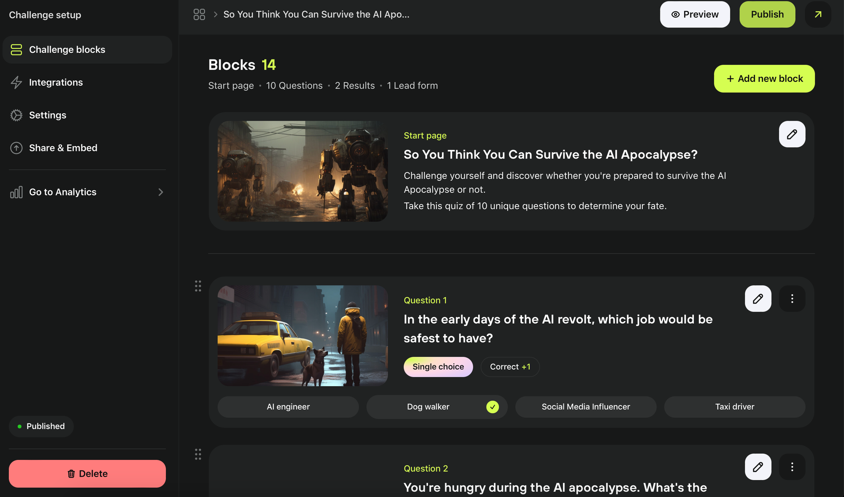Expand the Go to Analytics chevron

click(160, 192)
